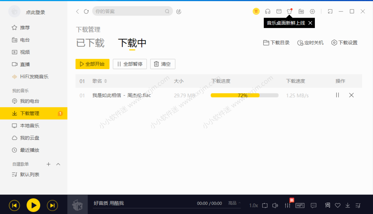The image size is (373, 214).
Task: Click the album cover thumbnail in the player
Action: (77, 204)
